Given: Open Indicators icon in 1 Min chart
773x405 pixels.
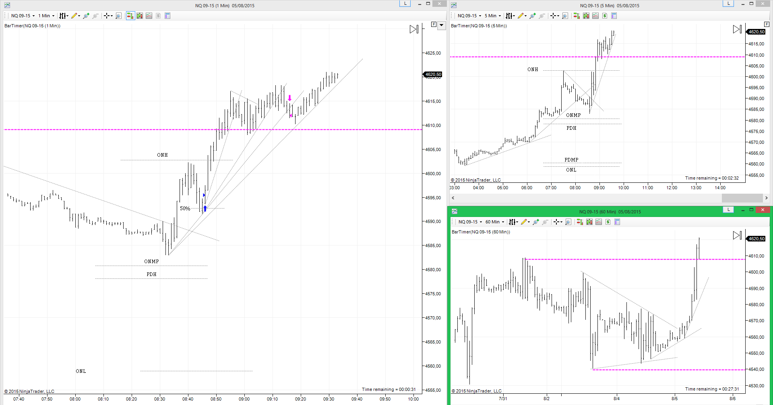Looking at the screenshot, I should [x=149, y=16].
